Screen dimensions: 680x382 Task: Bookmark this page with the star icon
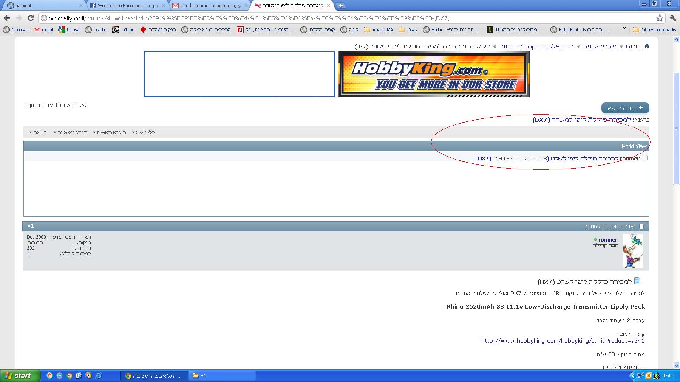point(660,18)
